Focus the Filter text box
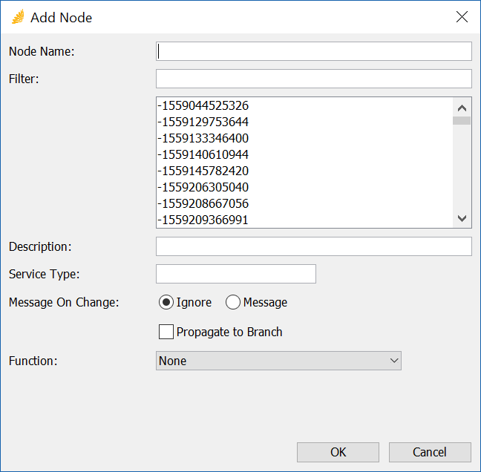 click(314, 79)
